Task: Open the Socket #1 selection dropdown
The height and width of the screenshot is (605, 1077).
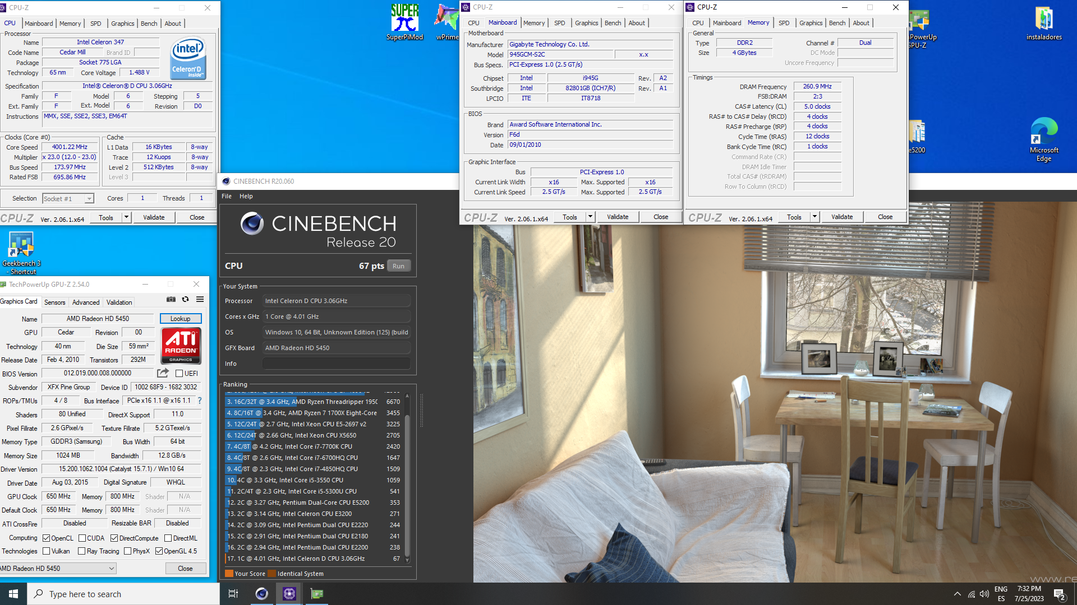Action: (68, 199)
